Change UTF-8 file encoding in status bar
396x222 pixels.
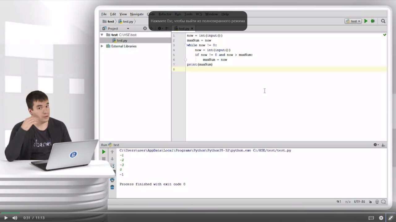359,202
